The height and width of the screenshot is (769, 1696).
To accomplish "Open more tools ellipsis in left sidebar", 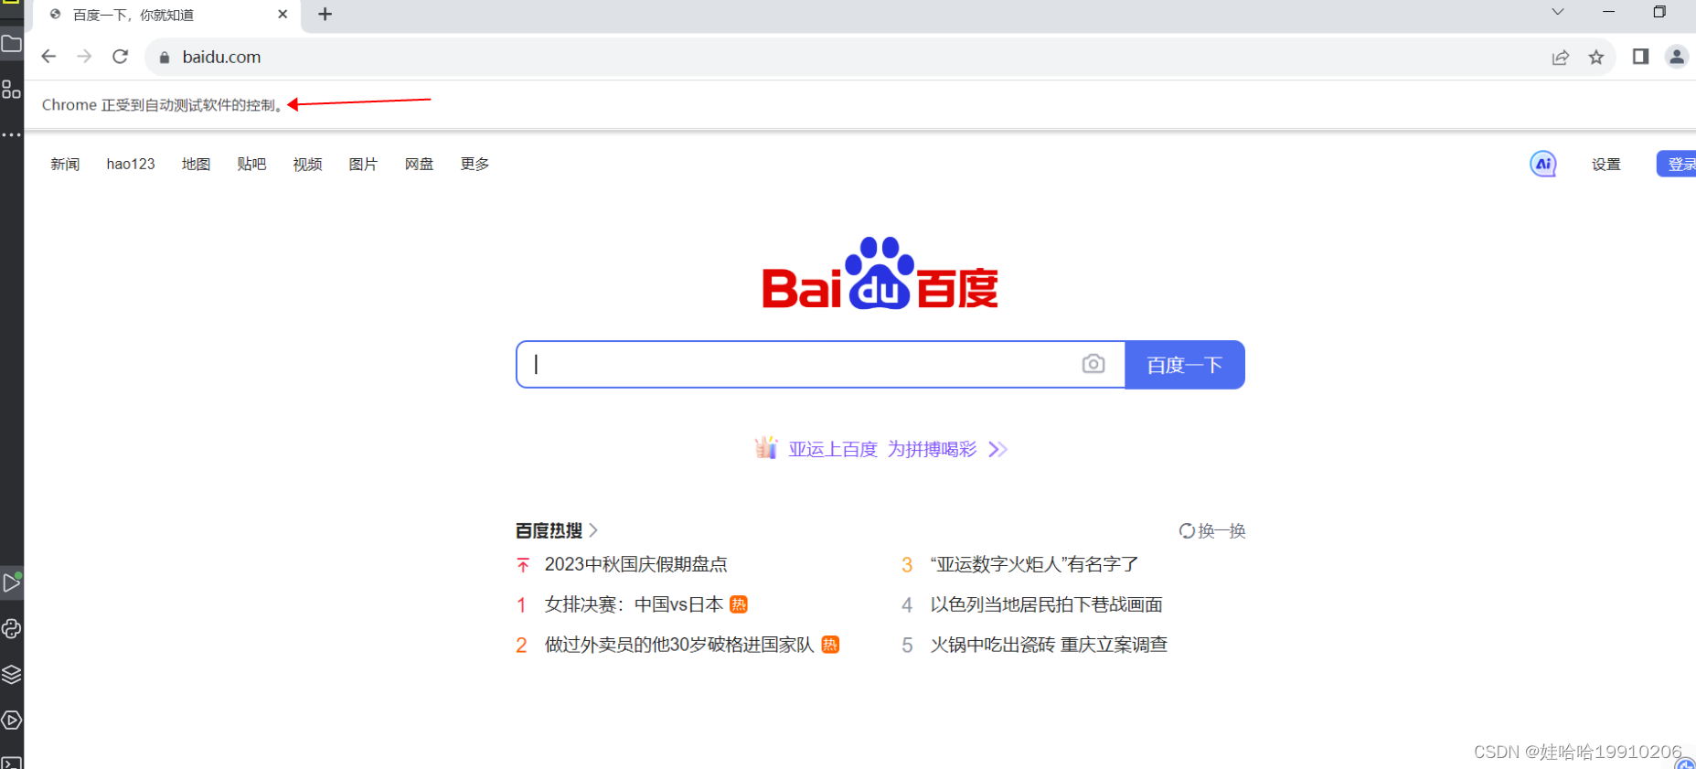I will 11,134.
